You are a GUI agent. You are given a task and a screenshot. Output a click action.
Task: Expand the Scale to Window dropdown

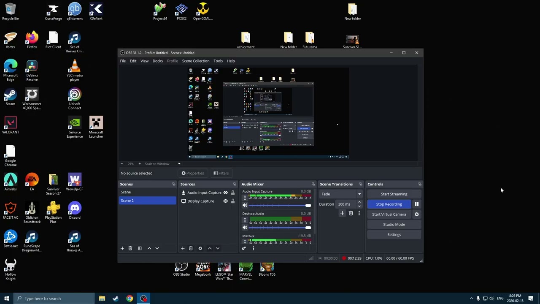coord(179,164)
